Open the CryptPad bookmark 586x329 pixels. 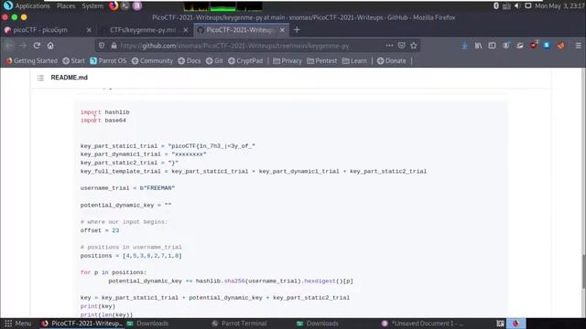pos(245,61)
